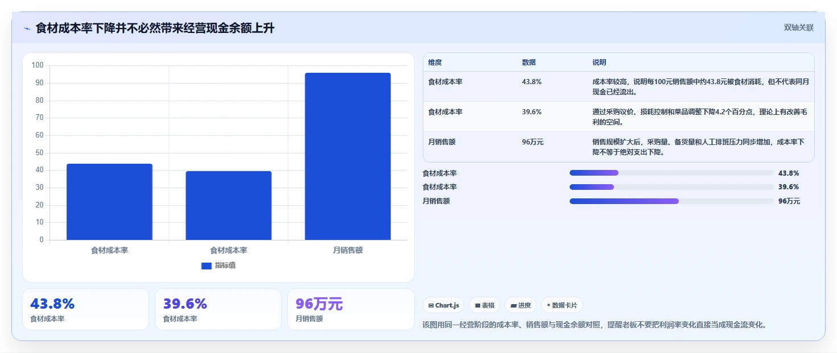
Task: Click the title 食材成本率下降并不必然带来经营现金余额上升
Action: point(155,28)
